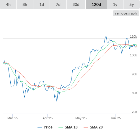This screenshot has height=135, width=140.
Task: Show the 7d price range
Action: (58, 4)
